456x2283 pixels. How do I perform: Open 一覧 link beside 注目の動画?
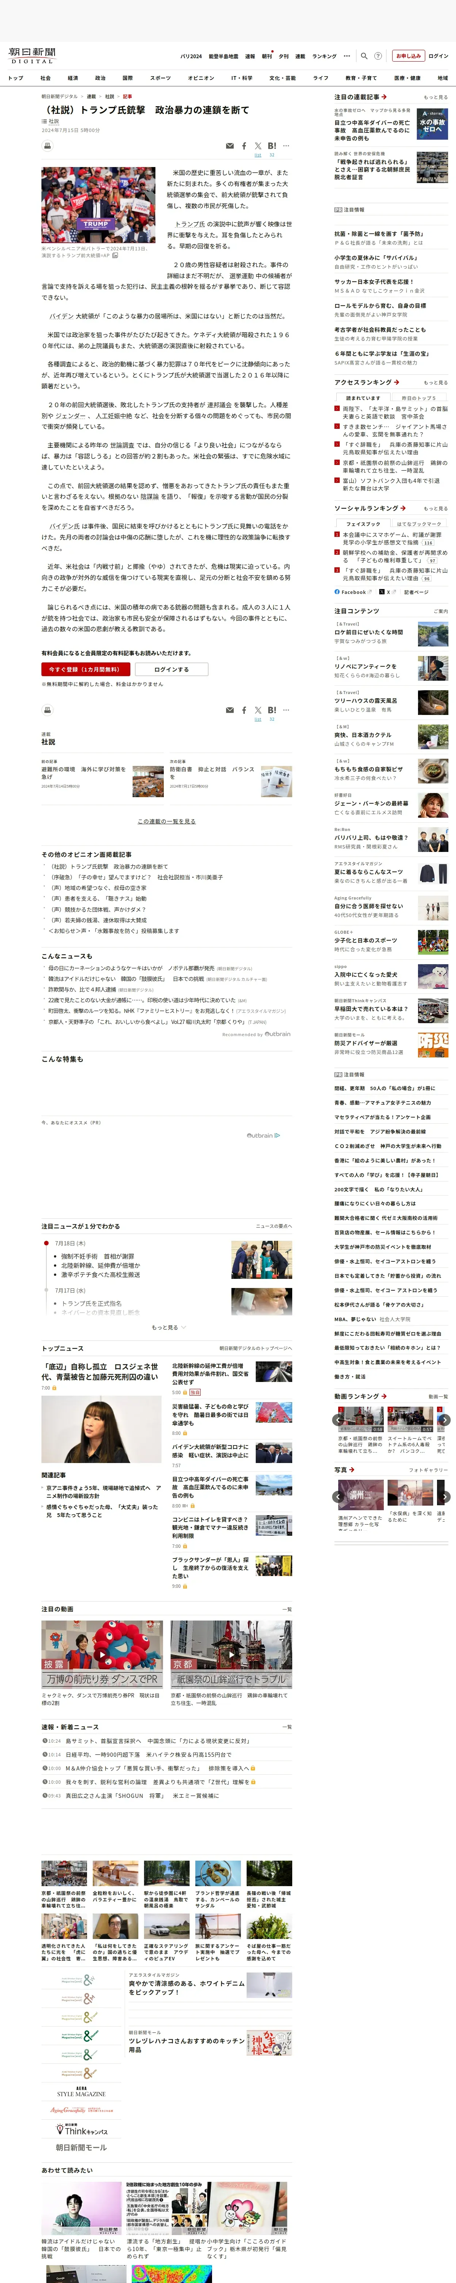[x=286, y=1610]
